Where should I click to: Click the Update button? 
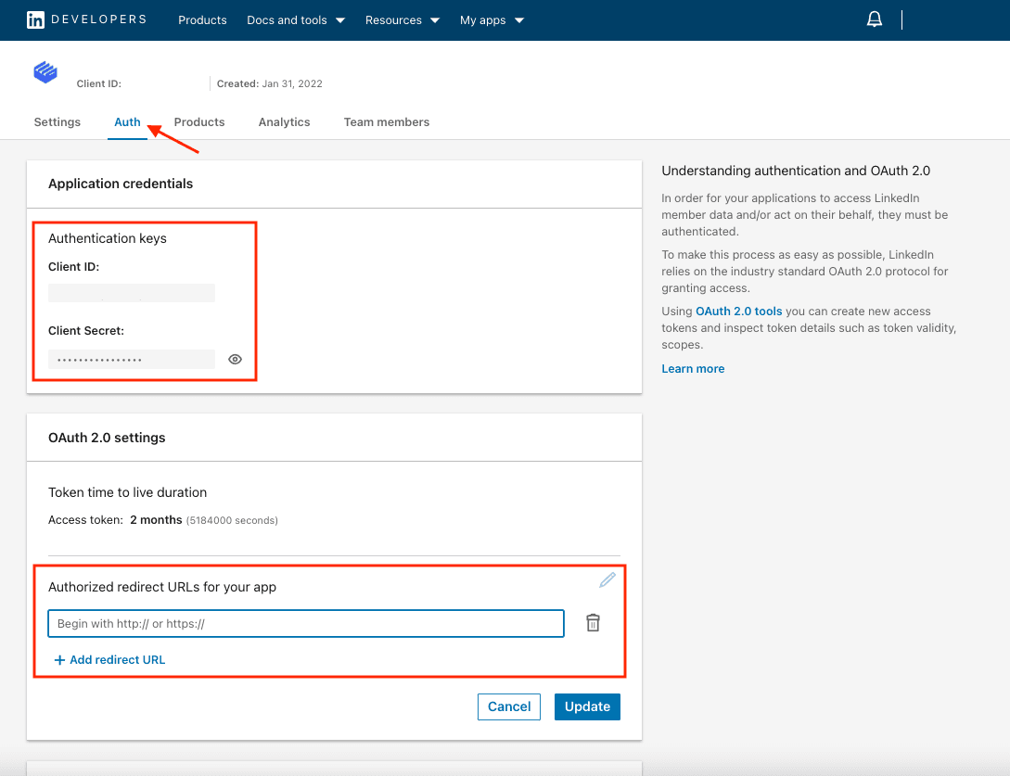point(587,706)
